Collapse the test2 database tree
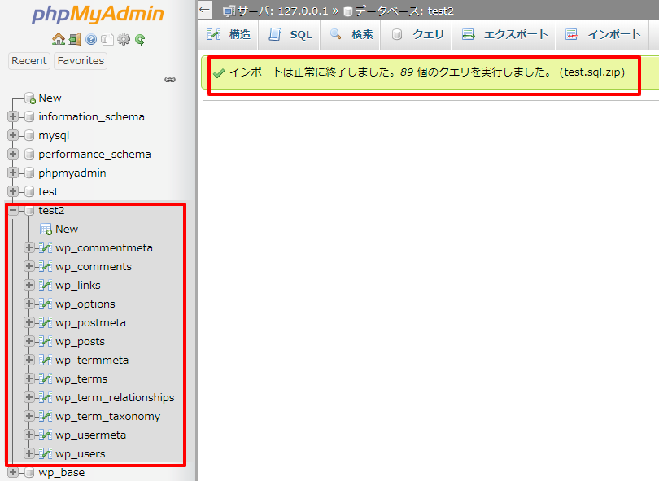 pyautogui.click(x=13, y=211)
